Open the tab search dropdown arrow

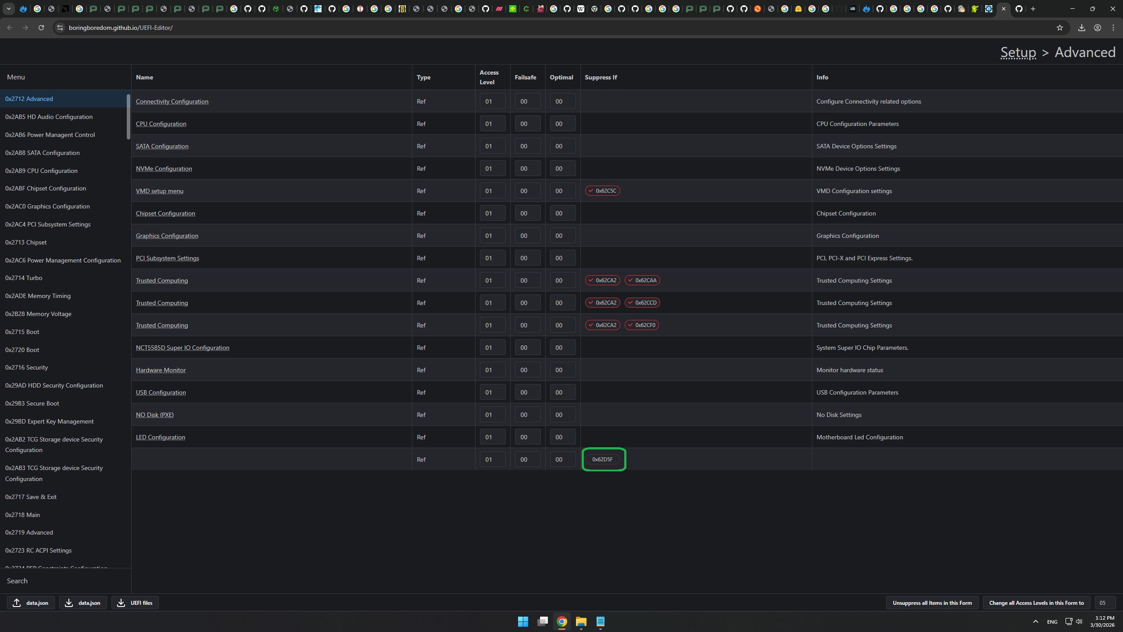pyautogui.click(x=8, y=9)
